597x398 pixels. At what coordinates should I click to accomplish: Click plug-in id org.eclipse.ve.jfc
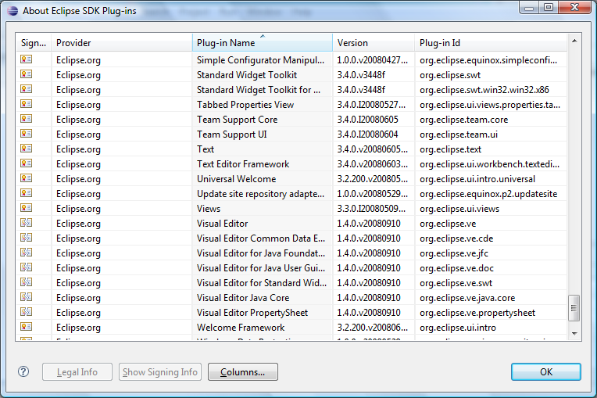pos(454,253)
